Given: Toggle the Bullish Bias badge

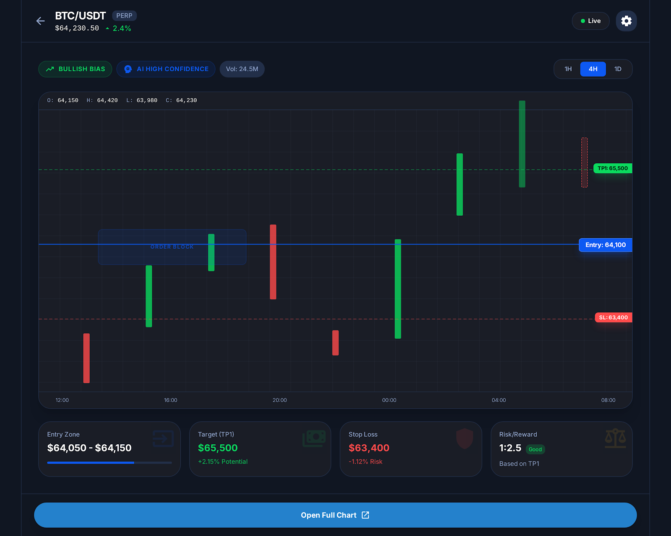Looking at the screenshot, I should tap(75, 69).
